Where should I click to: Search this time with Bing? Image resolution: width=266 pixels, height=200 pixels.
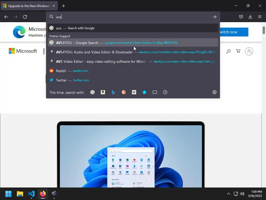[x=113, y=92]
